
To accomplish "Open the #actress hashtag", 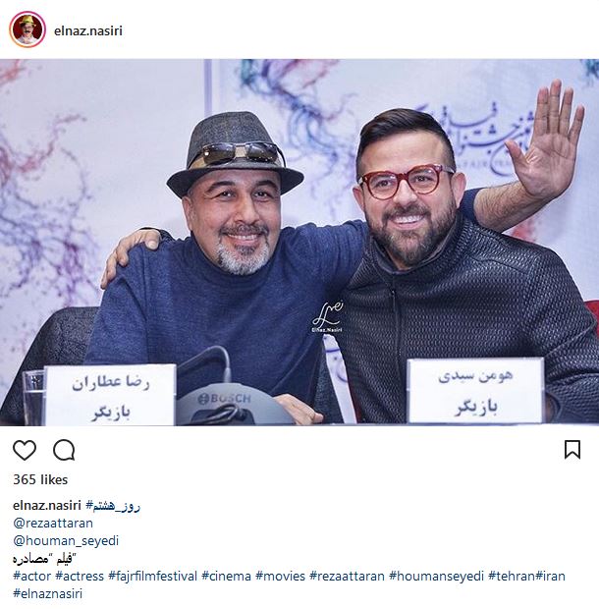I will (80, 576).
